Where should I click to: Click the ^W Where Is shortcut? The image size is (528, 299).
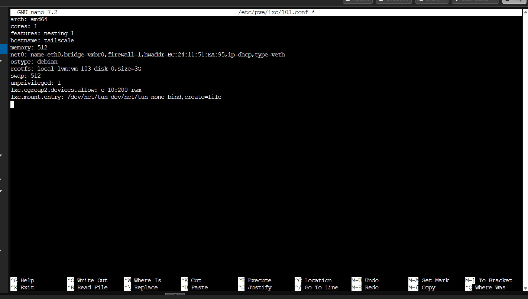143,280
